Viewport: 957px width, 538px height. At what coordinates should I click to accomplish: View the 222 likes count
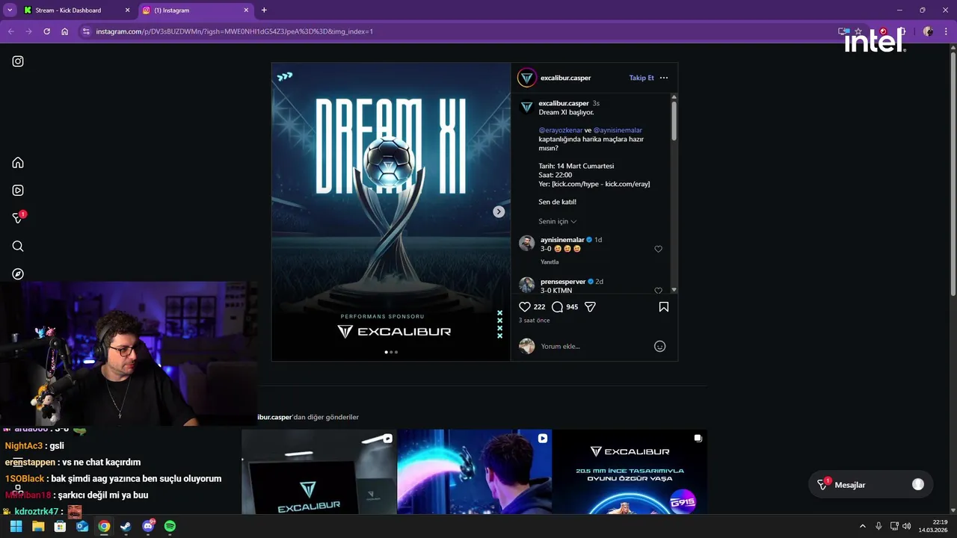click(x=539, y=307)
